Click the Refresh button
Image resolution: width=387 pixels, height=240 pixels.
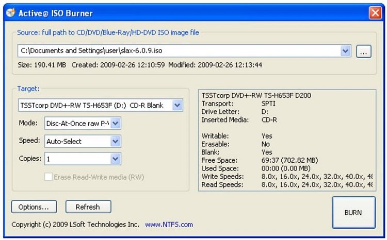(88, 207)
